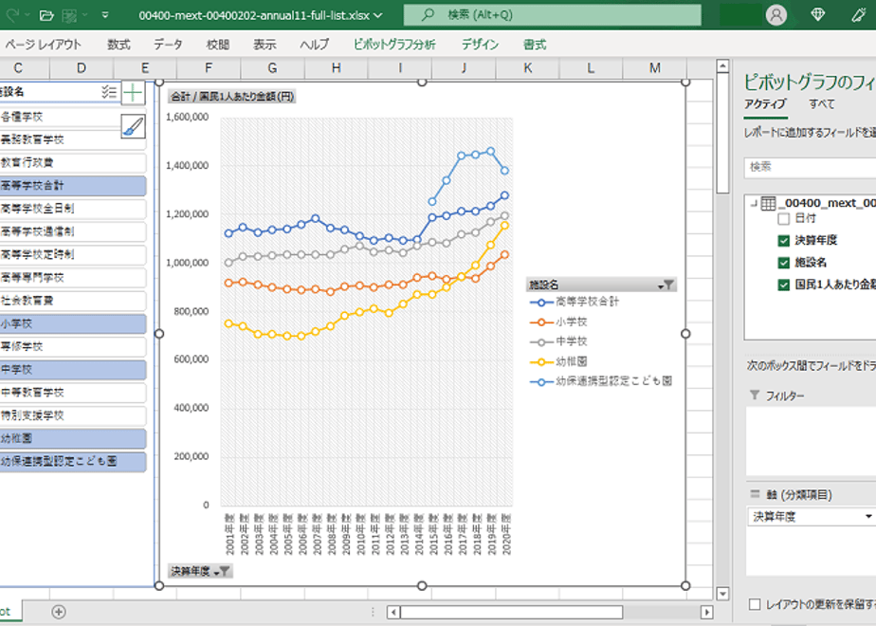Open the 数式 ribbon tab
This screenshot has height=626, width=876.
(119, 45)
